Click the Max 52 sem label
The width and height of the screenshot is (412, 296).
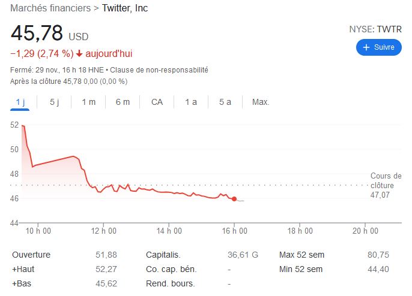click(x=301, y=255)
